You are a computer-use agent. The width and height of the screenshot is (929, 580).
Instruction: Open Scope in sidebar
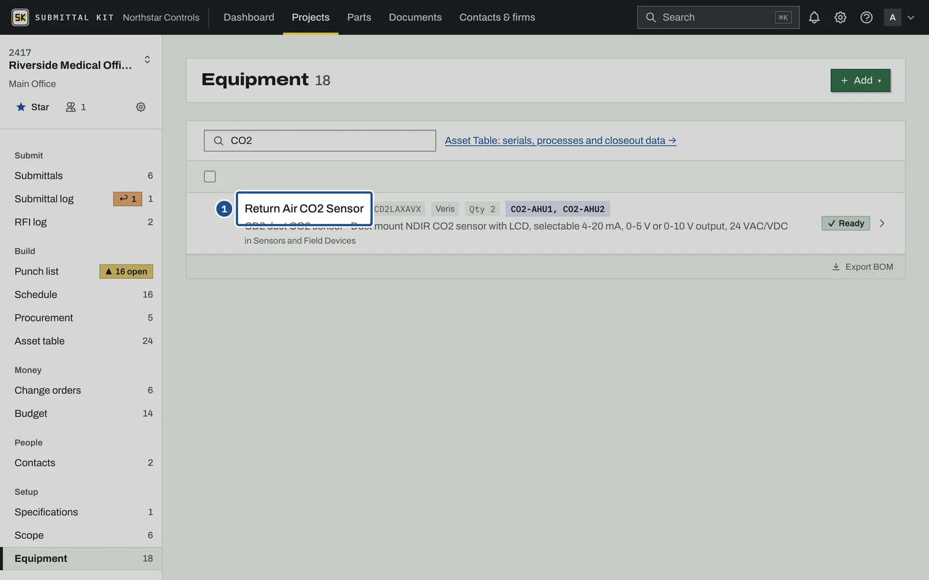tap(81, 535)
